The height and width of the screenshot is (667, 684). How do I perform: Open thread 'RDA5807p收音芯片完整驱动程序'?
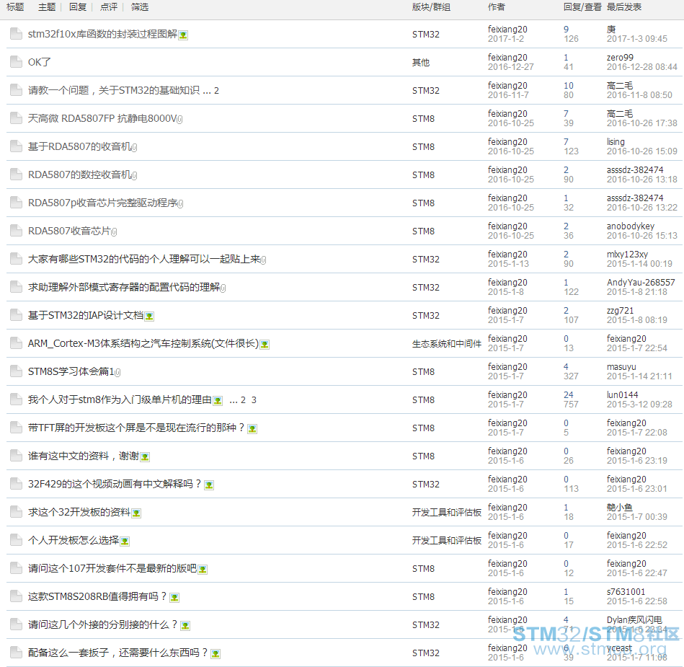coord(102,203)
